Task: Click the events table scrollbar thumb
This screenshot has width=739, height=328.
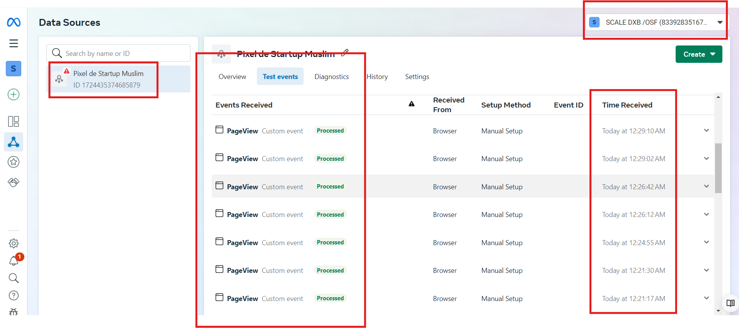Action: (718, 168)
